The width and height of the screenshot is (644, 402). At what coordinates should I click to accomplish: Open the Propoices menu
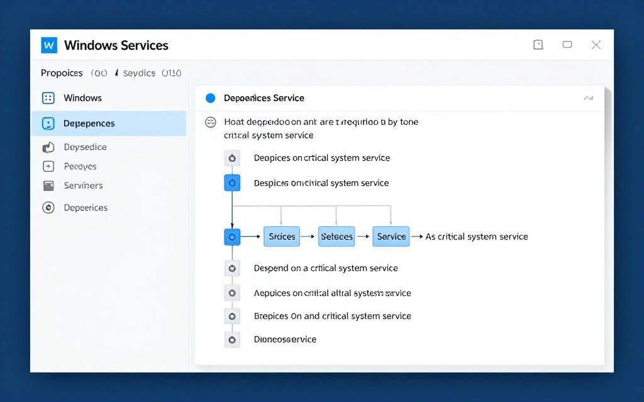tap(61, 73)
